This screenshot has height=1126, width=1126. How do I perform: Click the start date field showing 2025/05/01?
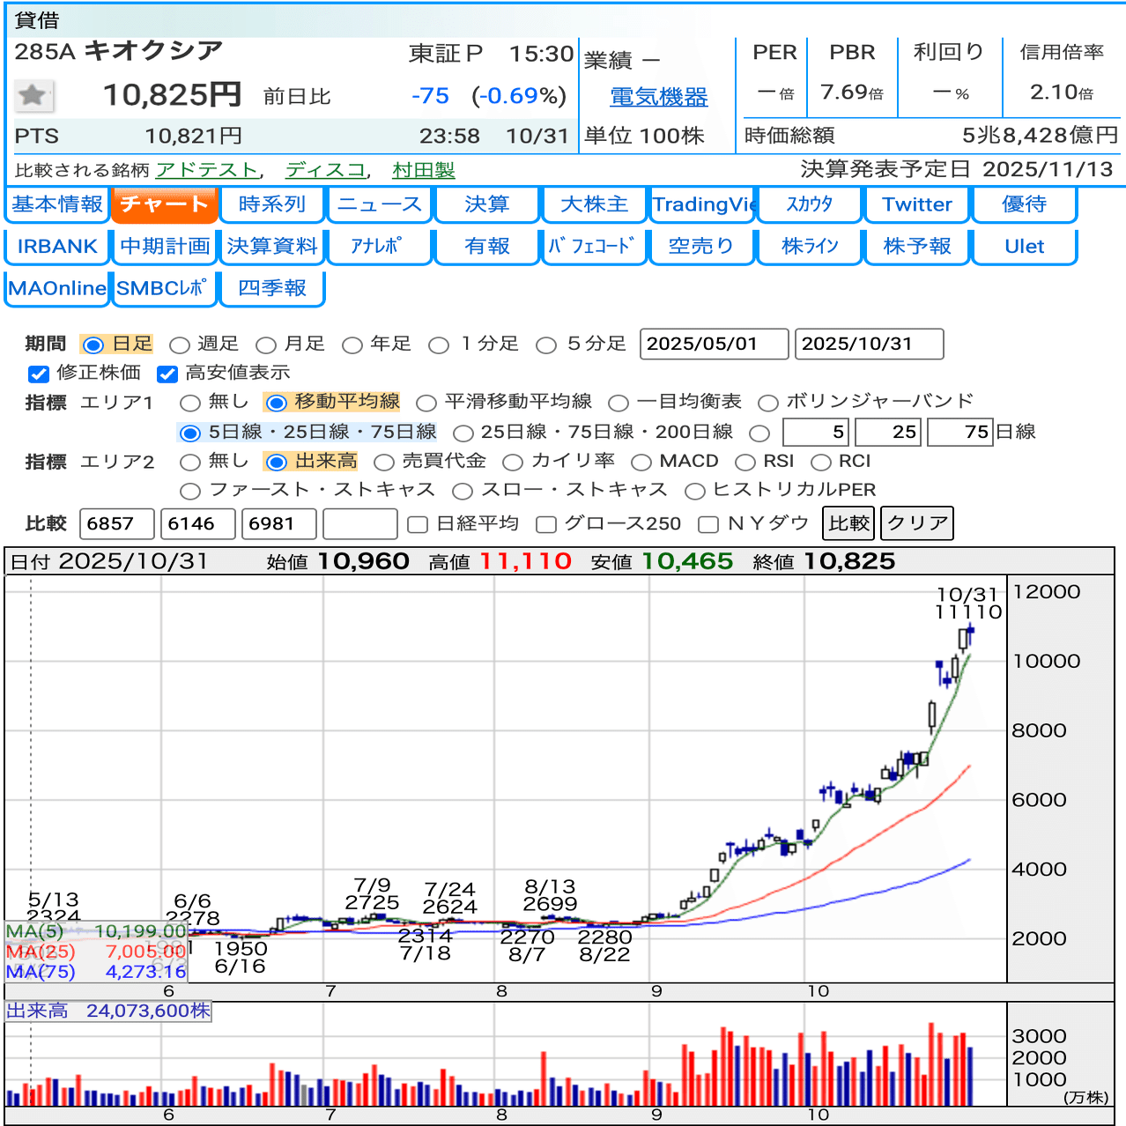click(714, 344)
